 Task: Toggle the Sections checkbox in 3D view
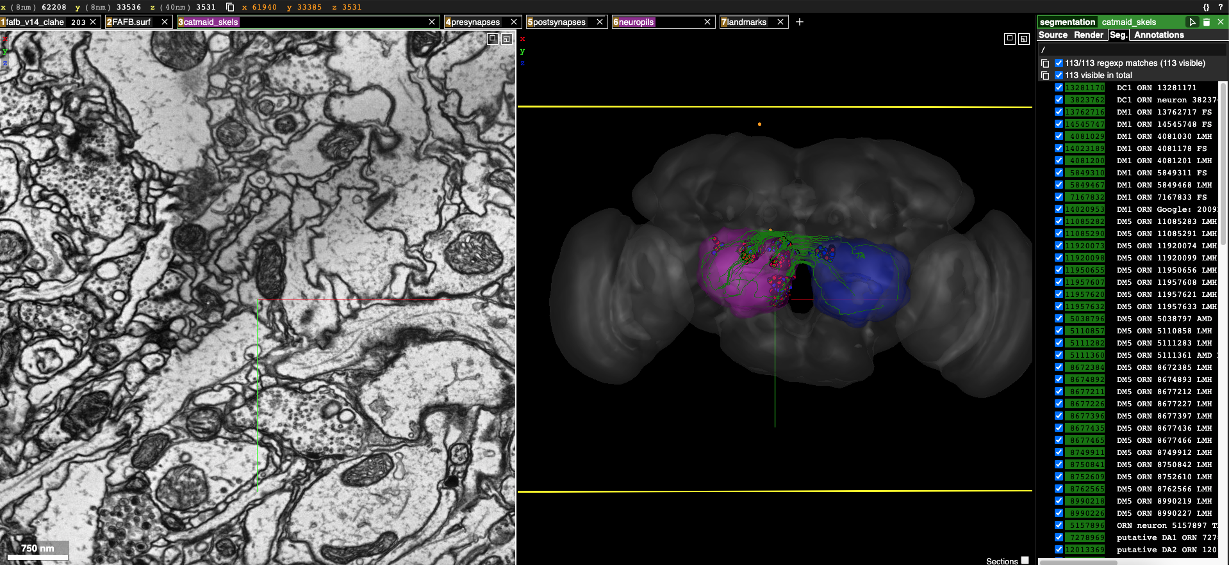1025,561
